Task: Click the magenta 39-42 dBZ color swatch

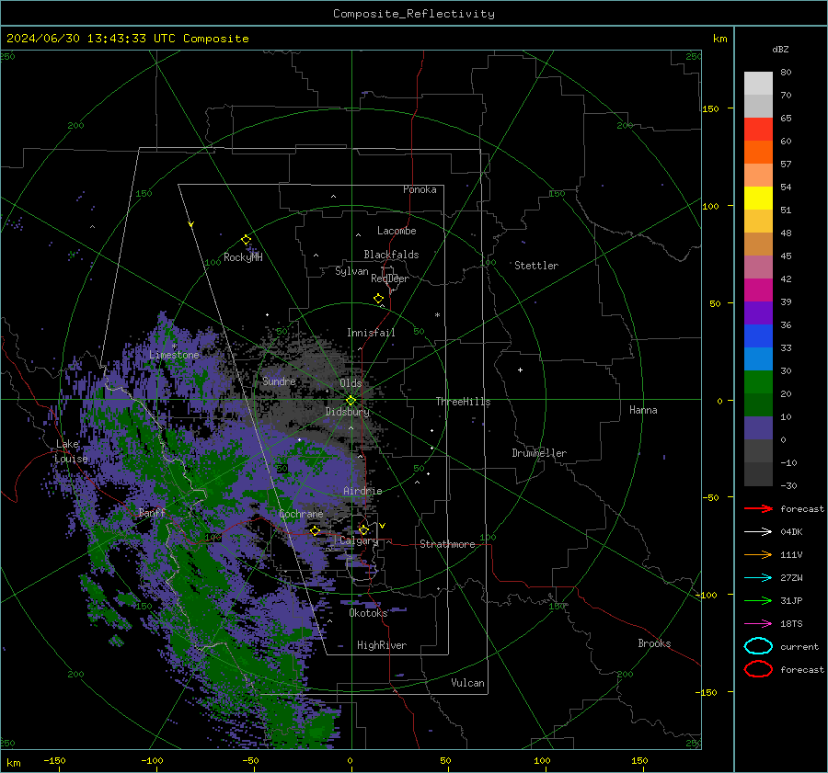Action: [758, 290]
